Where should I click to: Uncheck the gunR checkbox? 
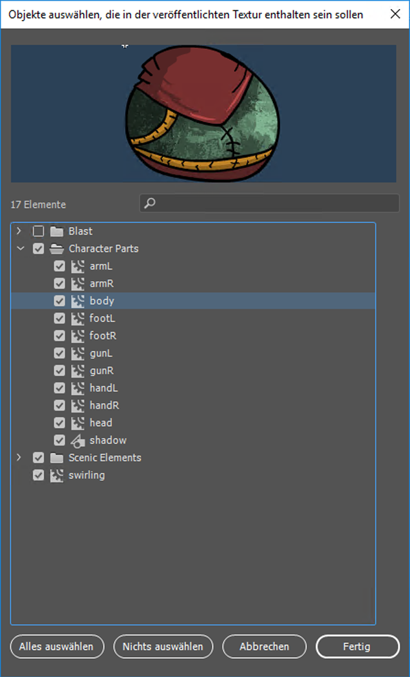pyautogui.click(x=59, y=371)
